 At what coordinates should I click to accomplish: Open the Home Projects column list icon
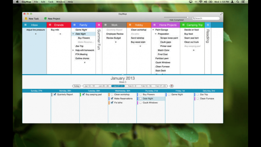pos(154,25)
